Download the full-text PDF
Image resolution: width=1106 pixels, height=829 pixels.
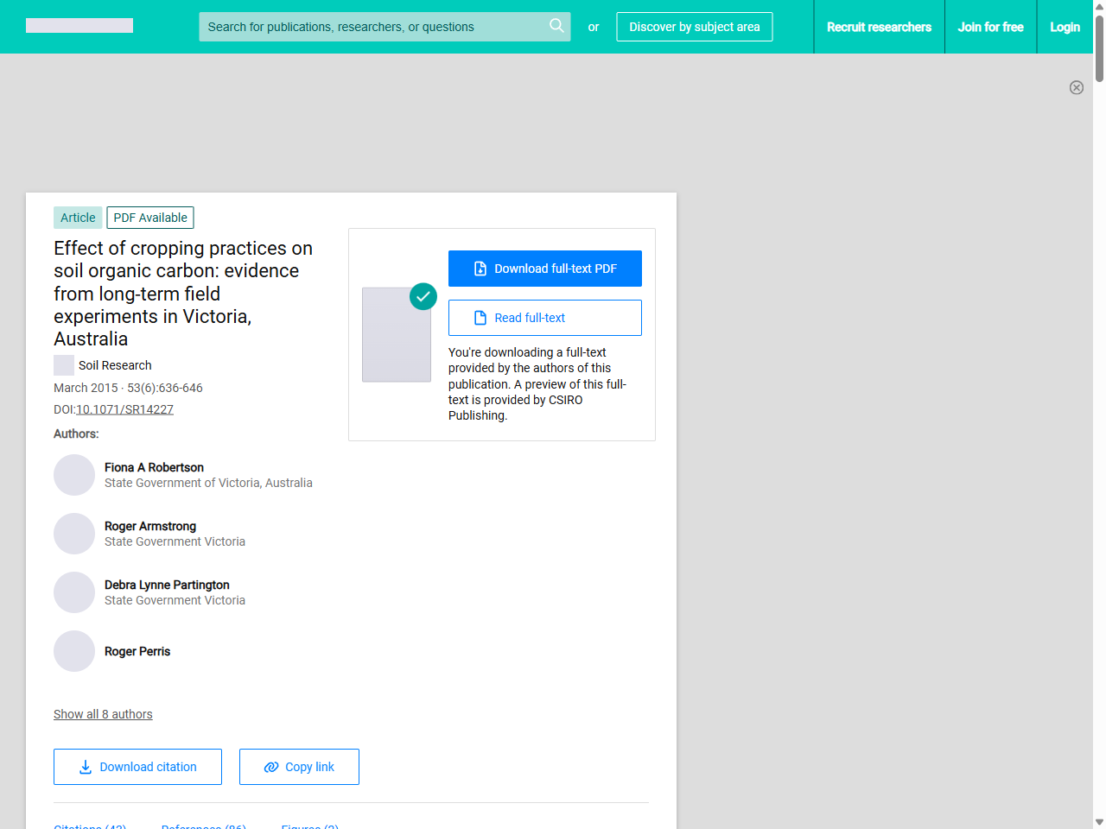(x=544, y=269)
